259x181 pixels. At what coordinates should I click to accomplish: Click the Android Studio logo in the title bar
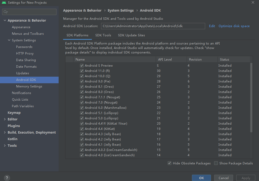coord(3,3)
